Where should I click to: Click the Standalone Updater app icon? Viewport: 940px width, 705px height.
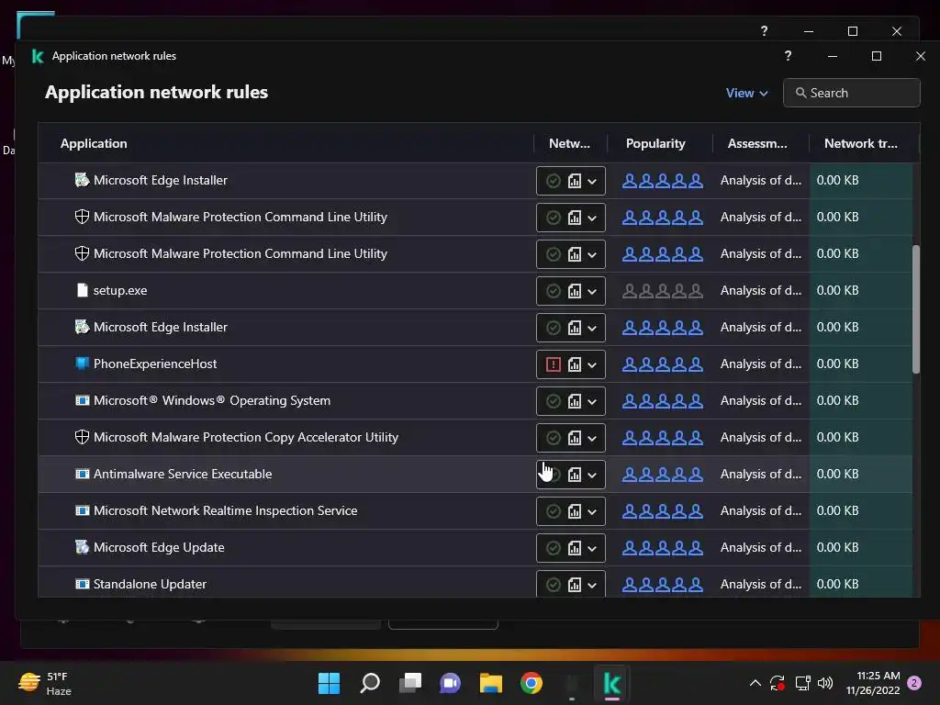coord(82,584)
